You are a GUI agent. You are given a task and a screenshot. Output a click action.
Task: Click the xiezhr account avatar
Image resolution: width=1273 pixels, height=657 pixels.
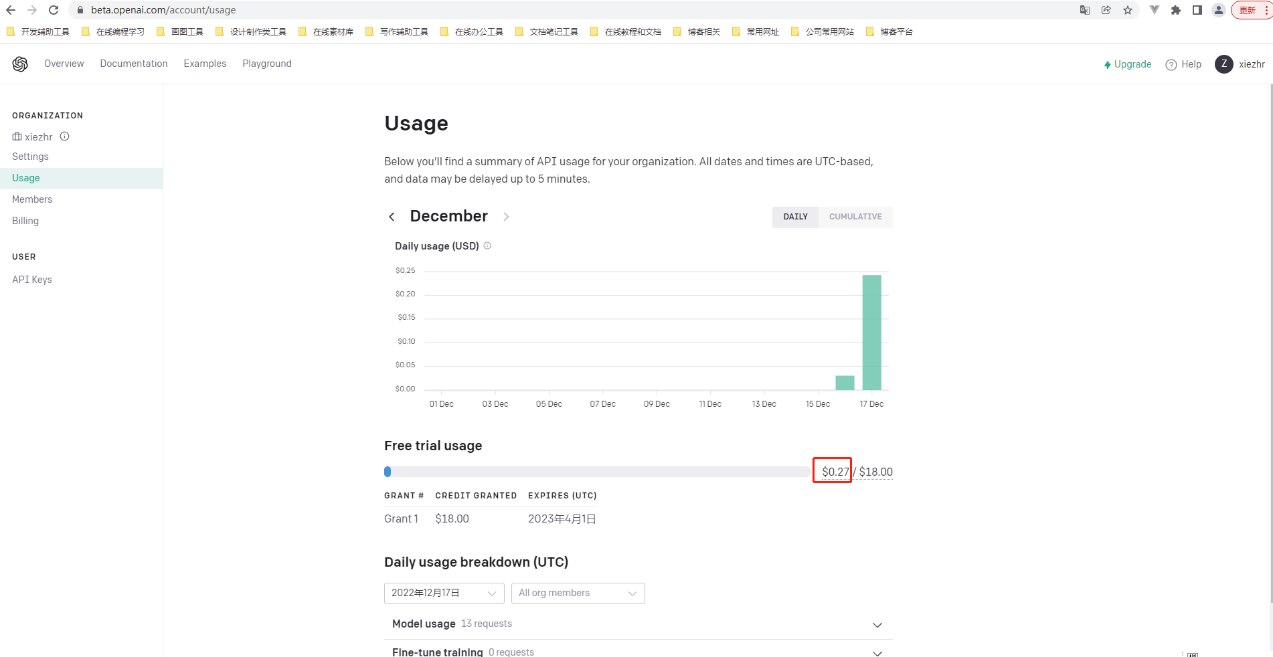1223,64
